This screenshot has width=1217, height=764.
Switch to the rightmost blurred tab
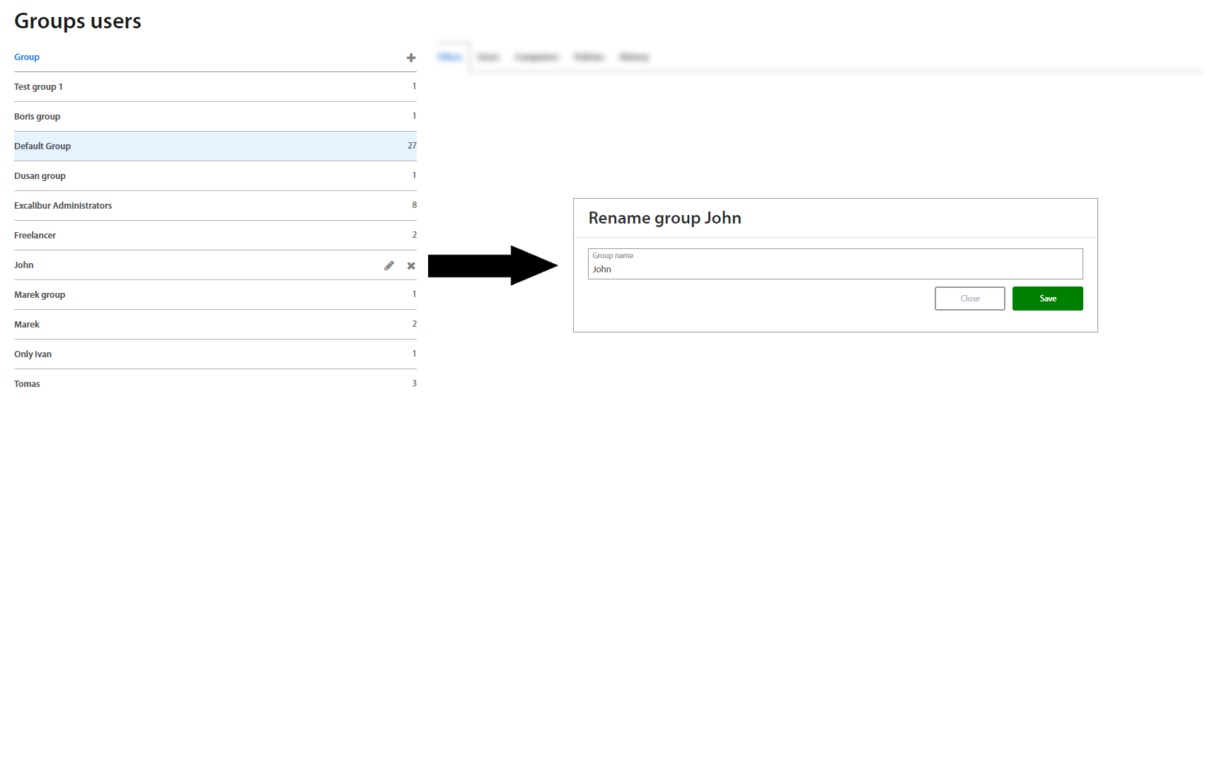point(634,57)
